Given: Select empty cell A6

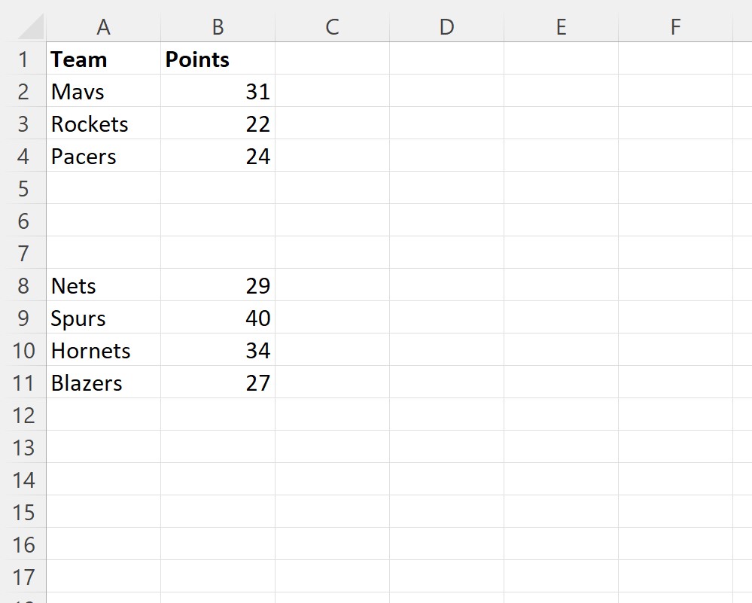Looking at the screenshot, I should (103, 221).
